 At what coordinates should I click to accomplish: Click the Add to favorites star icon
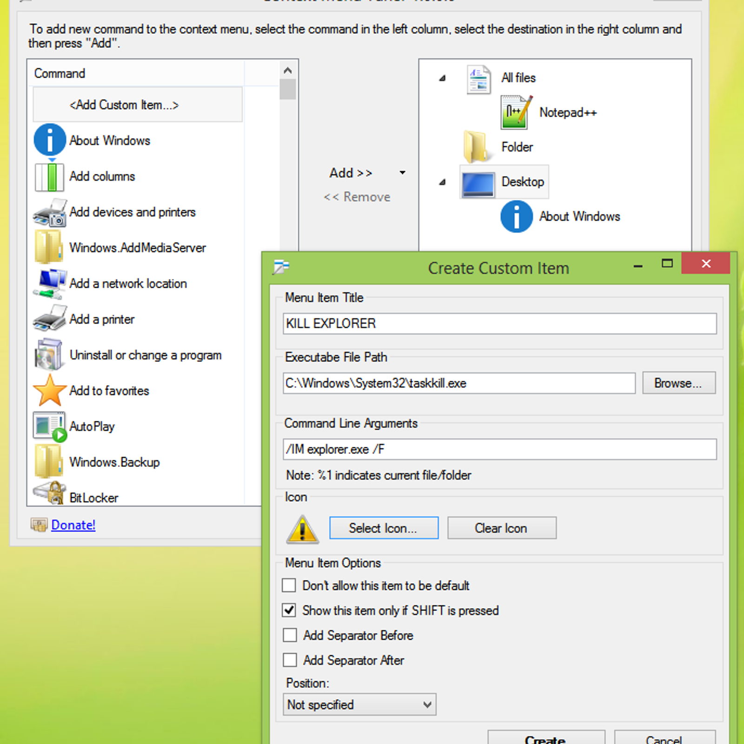click(x=50, y=391)
